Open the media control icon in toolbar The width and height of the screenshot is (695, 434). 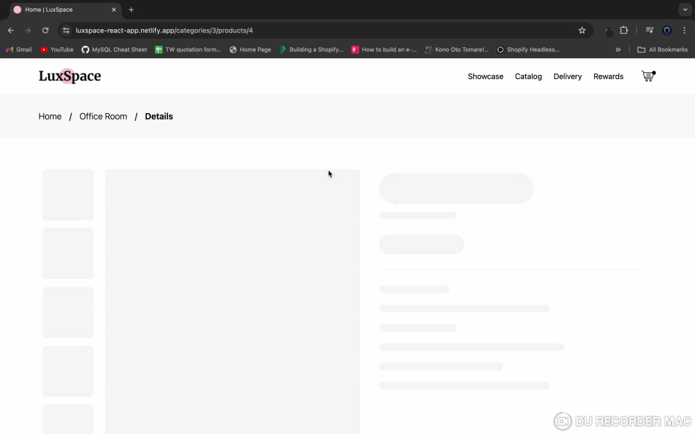point(649,31)
